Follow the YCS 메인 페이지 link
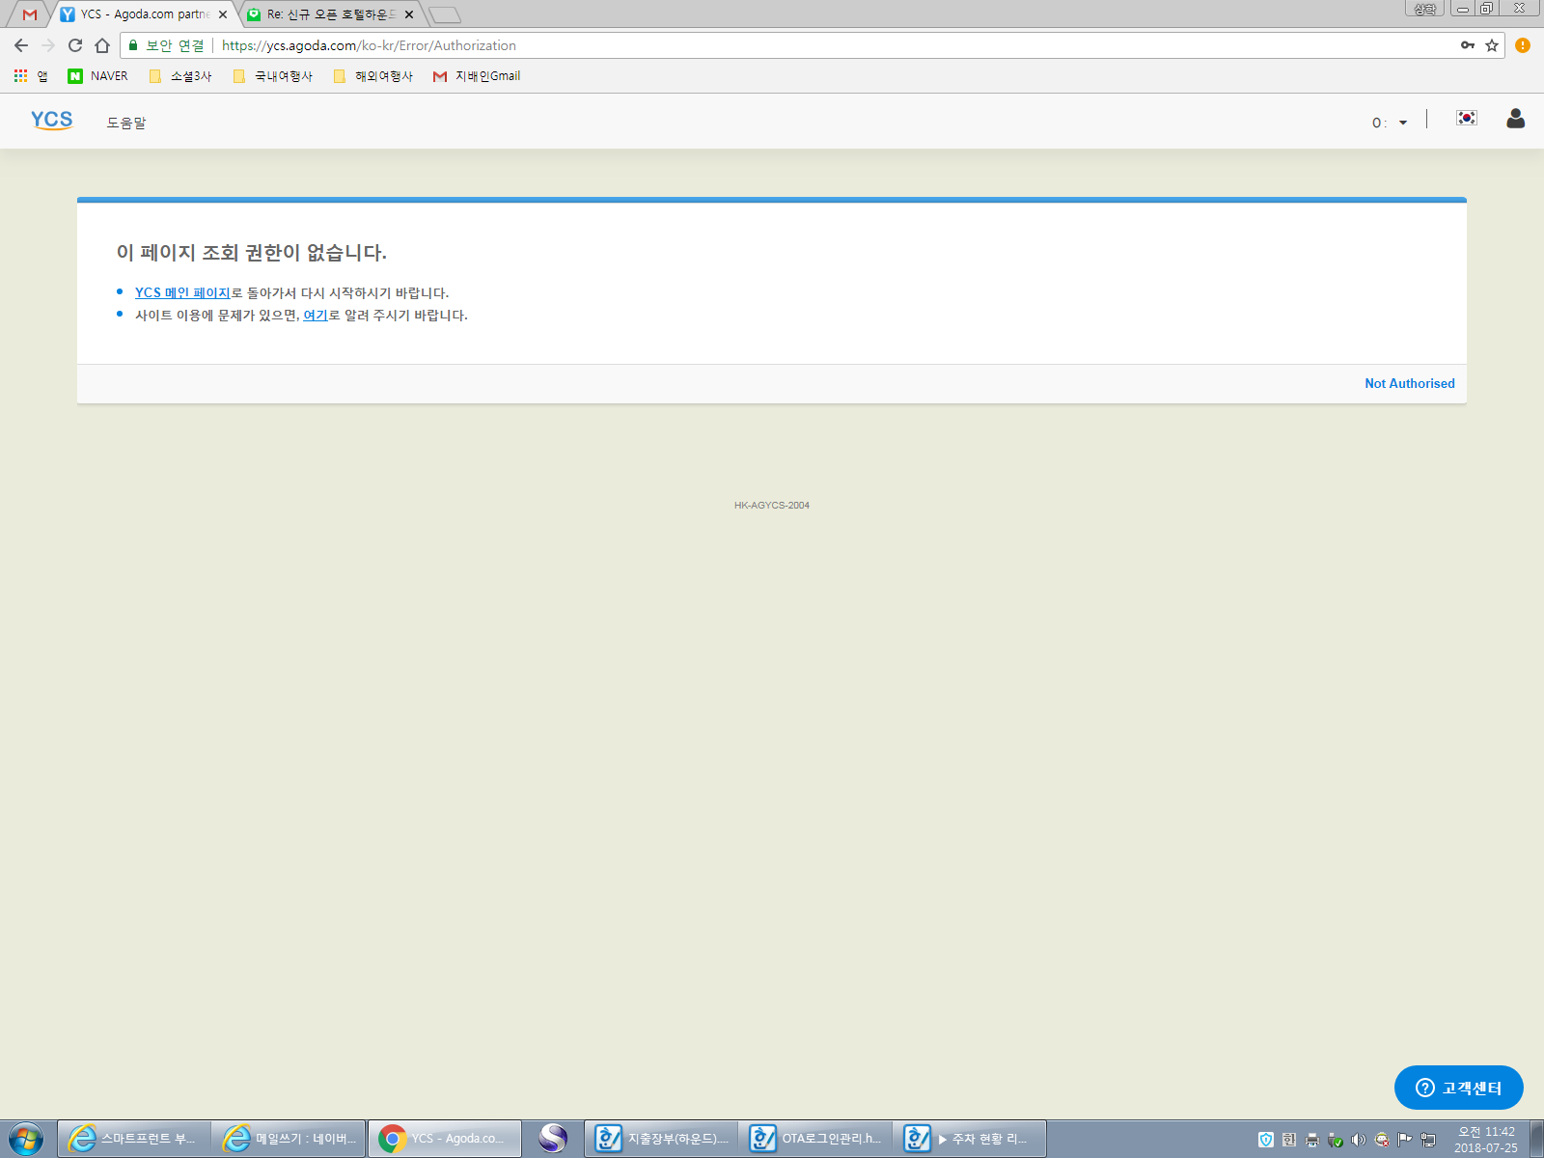The height and width of the screenshot is (1158, 1544). 182,292
